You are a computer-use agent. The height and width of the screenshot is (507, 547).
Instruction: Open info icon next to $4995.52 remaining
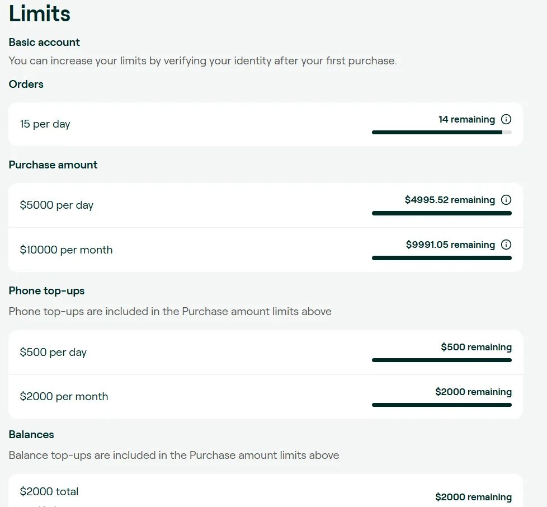click(x=506, y=200)
